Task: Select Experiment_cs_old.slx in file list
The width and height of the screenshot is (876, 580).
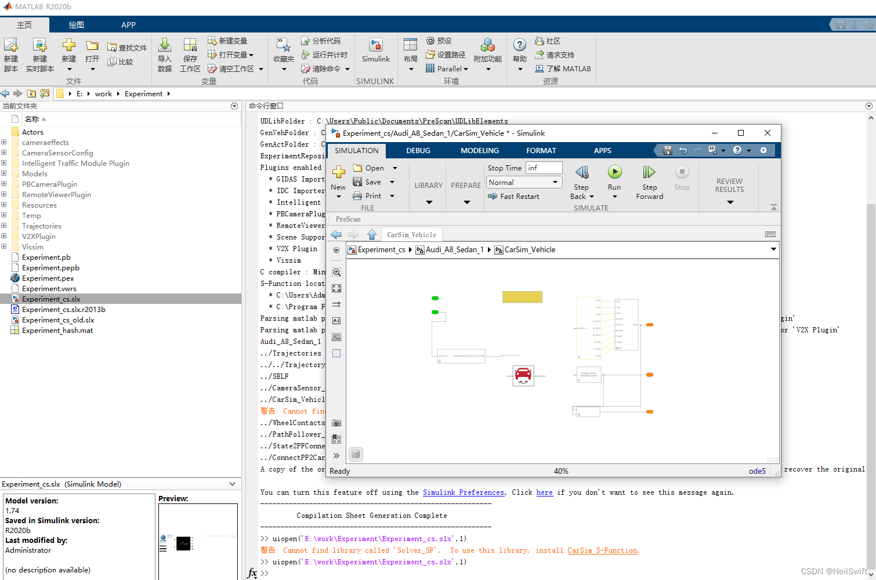Action: 58,320
